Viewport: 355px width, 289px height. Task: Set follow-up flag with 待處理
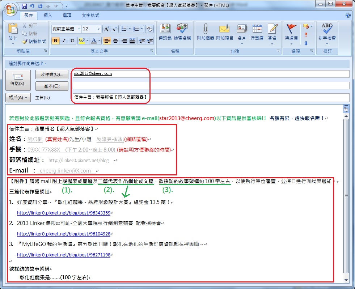coord(291,34)
